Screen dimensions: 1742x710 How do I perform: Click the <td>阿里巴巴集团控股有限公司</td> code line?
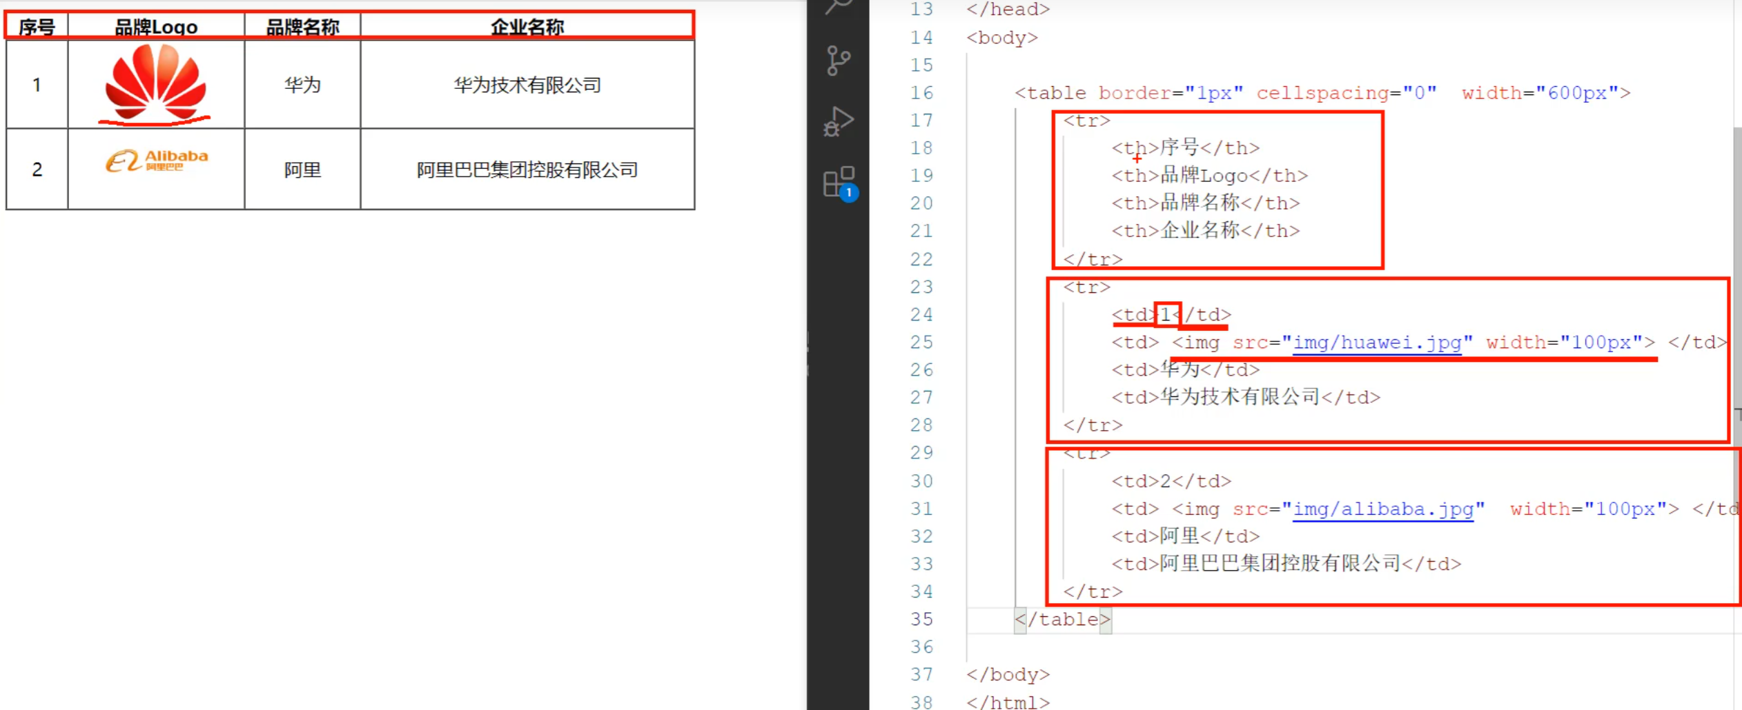click(x=1286, y=564)
